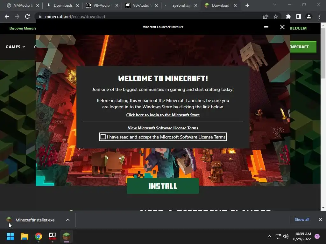Open MinecraftInstaller.exe from downloads bar
Screen dimensions: 326x244
[35, 220]
